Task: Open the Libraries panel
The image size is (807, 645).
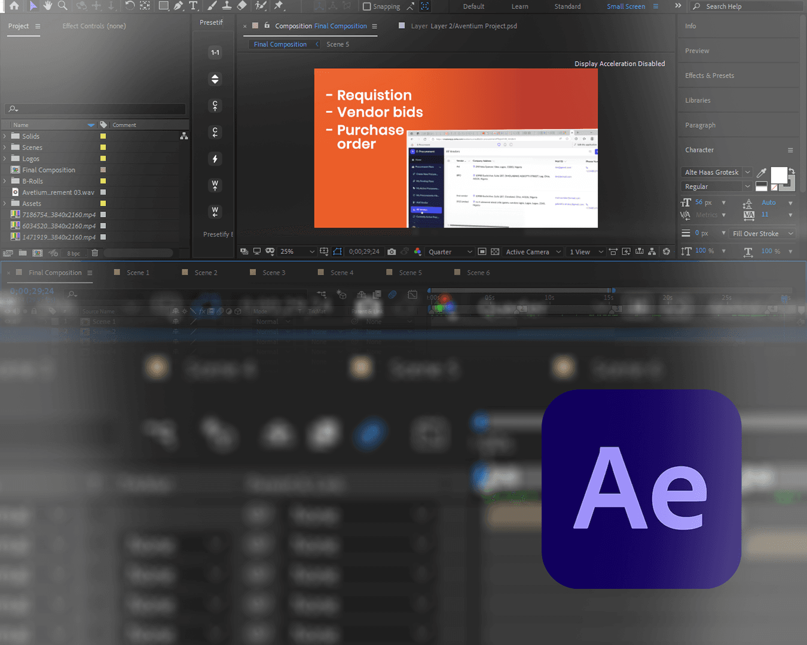Action: click(x=698, y=100)
